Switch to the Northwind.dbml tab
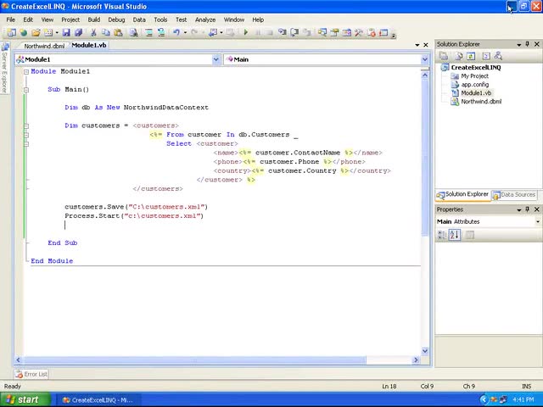This screenshot has width=543, height=407. click(43, 46)
